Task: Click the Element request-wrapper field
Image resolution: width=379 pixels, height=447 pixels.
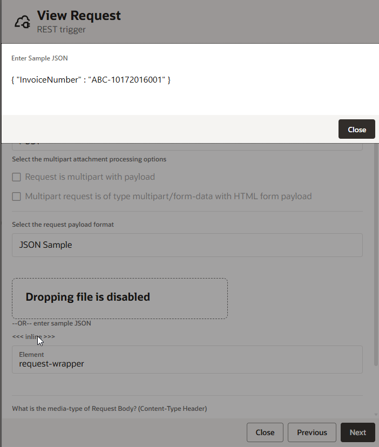Action: 187,360
